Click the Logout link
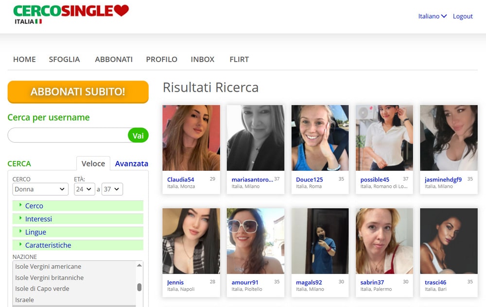486x307 pixels. [x=463, y=16]
